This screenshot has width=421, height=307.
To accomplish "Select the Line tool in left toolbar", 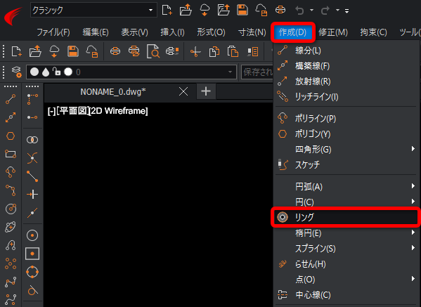I will point(11,99).
